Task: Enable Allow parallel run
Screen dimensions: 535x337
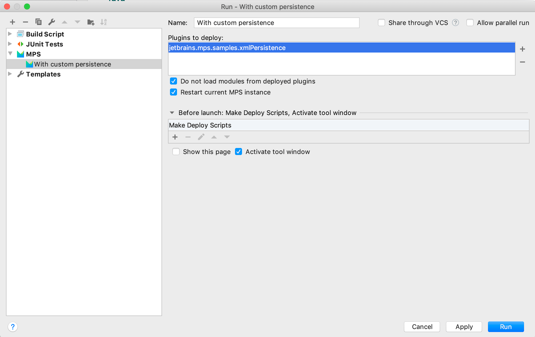Action: tap(470, 23)
